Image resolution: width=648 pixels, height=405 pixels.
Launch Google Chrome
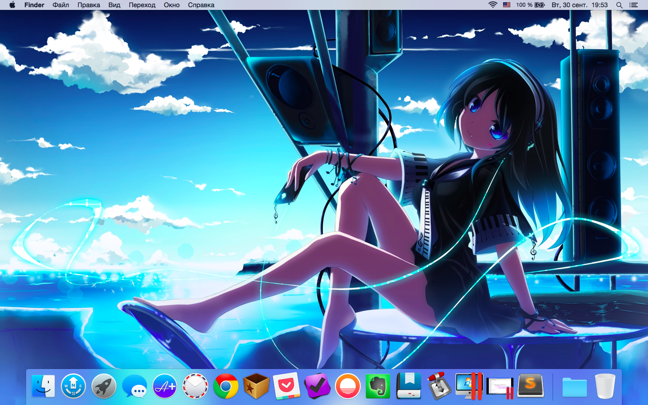point(226,386)
